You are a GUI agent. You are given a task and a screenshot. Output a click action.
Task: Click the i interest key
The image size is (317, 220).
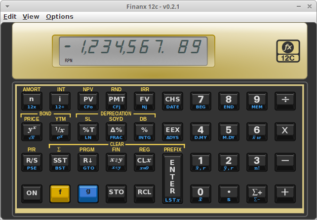coord(60,101)
